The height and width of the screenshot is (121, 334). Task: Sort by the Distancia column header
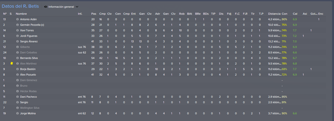274,14
